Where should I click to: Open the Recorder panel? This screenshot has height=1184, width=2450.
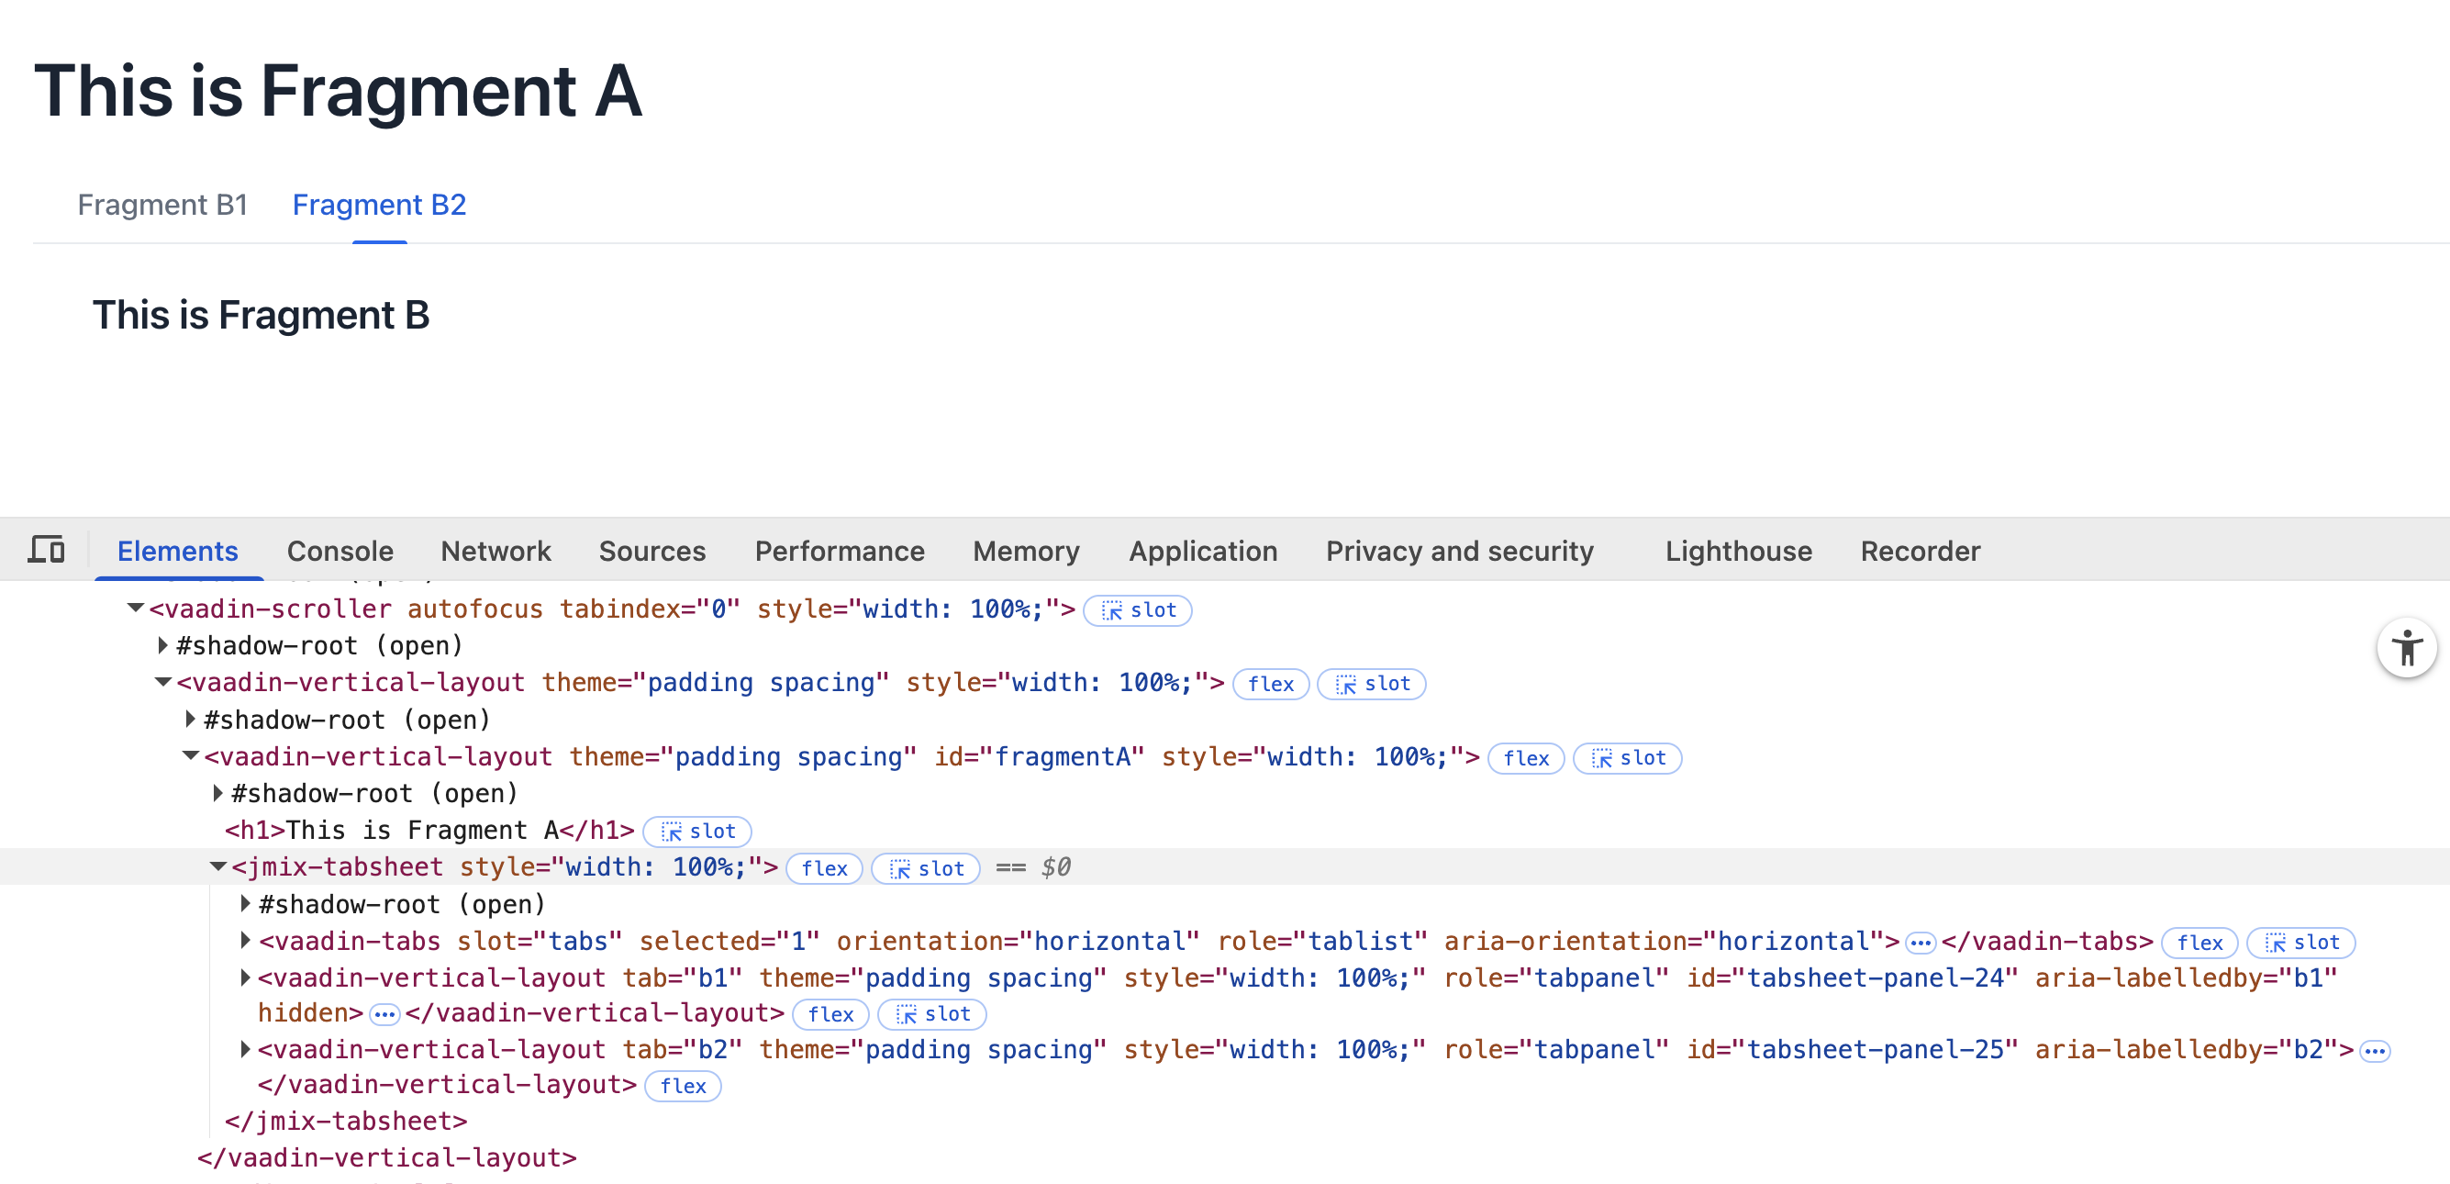[1921, 551]
